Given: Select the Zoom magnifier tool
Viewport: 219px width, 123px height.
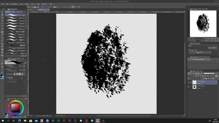Looking at the screenshot, I should tap(2, 12).
